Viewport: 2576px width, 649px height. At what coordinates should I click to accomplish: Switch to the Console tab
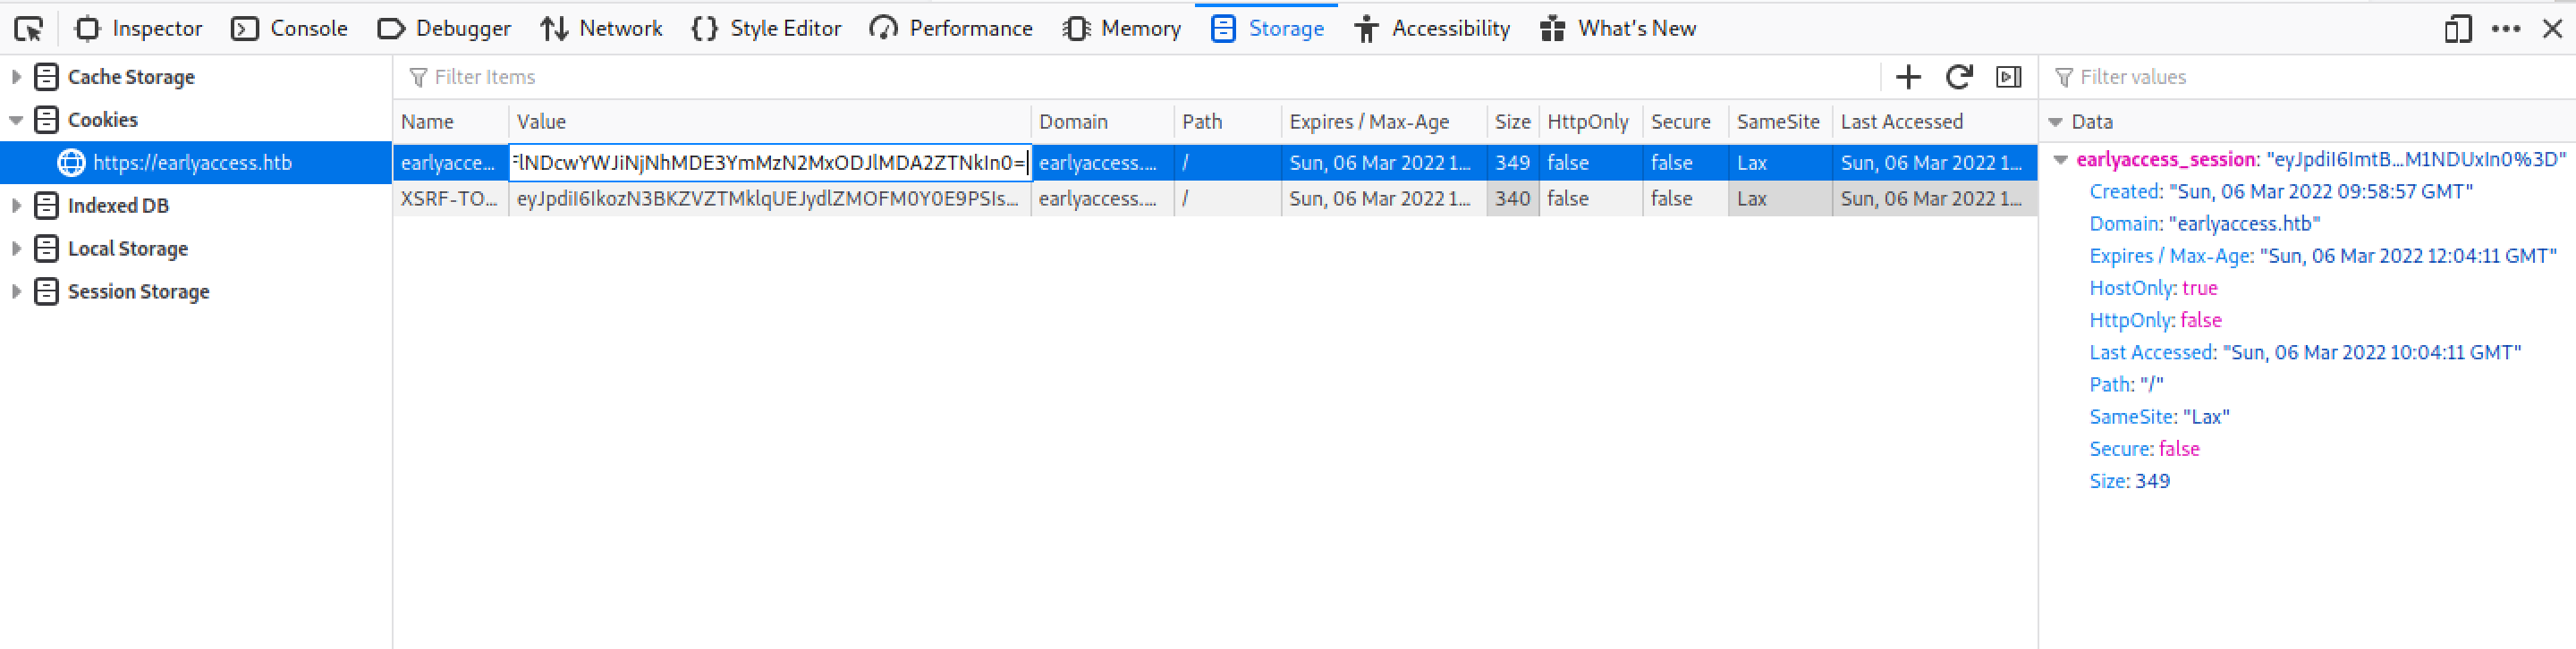(289, 29)
